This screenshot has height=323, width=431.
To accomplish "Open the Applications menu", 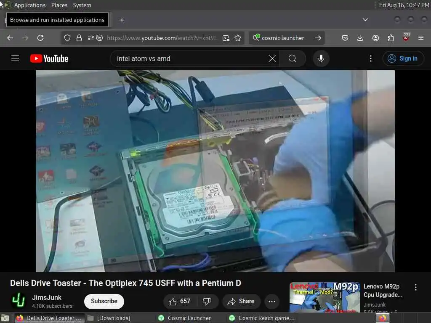I will coord(30,5).
